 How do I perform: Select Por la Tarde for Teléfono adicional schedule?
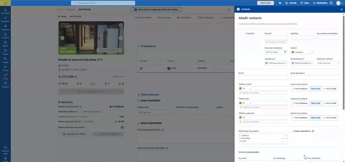pyautogui.click(x=330, y=118)
